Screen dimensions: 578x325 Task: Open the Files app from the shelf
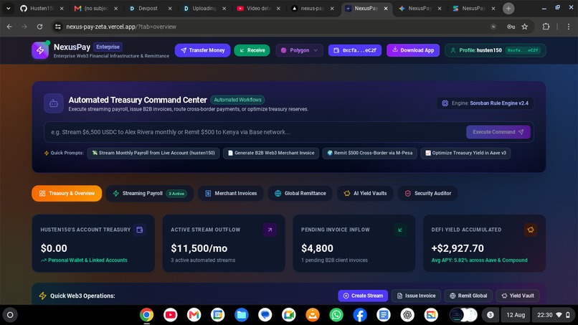[x=242, y=315]
